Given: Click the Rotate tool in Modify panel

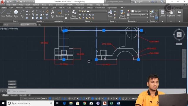Looking at the screenshot, I should 37,11.
